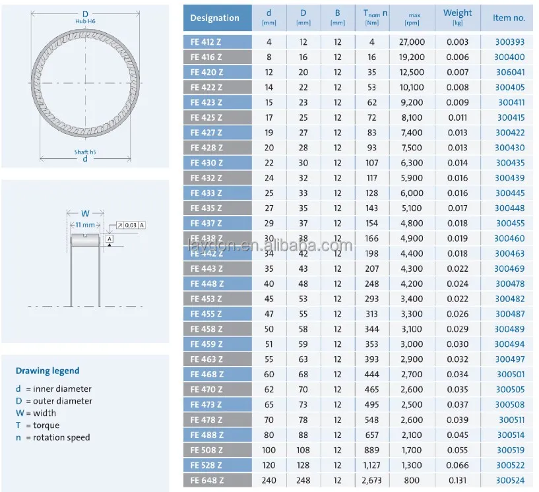Click item number 300445
Image resolution: width=539 pixels, height=492 pixels.
click(510, 193)
